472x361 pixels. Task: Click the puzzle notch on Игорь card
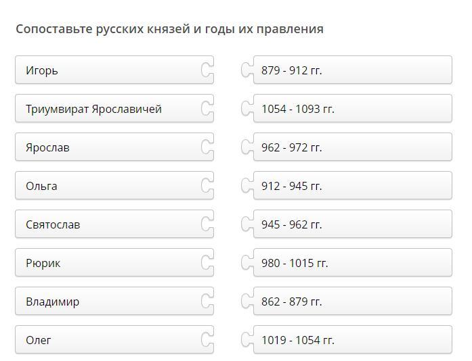[x=207, y=70]
